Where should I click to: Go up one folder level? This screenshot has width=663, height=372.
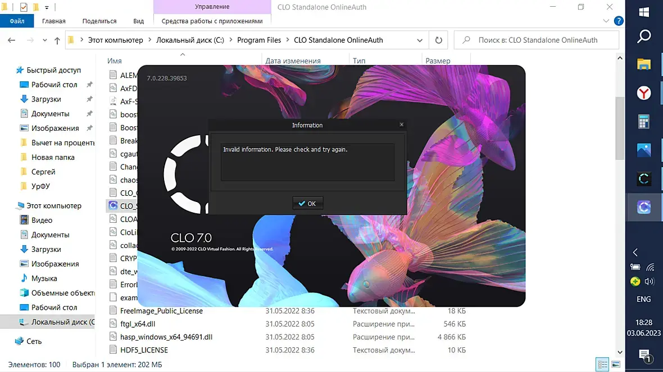pyautogui.click(x=57, y=40)
